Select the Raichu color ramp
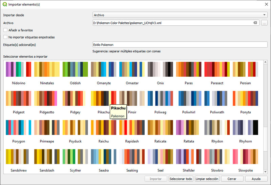Image resolution: width=271 pixels, height=185 pixels. (104, 128)
